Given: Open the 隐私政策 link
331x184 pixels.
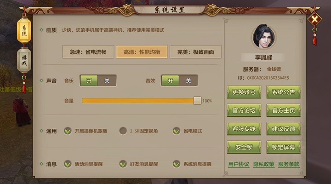Looking at the screenshot, I should tap(264, 164).
